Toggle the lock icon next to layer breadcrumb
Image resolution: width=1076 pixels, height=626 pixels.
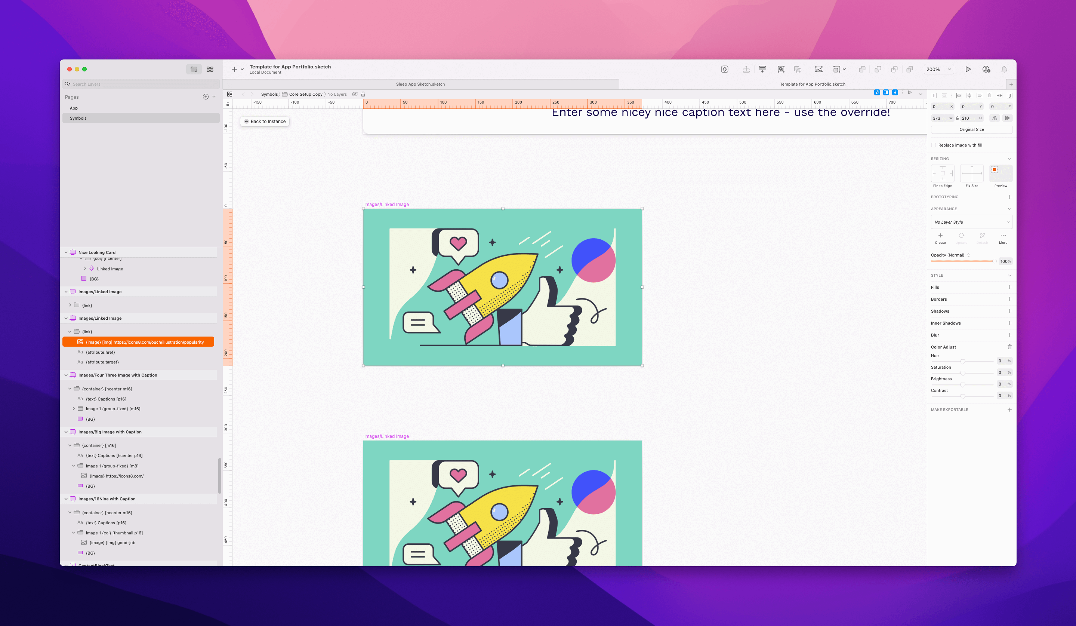coord(363,94)
